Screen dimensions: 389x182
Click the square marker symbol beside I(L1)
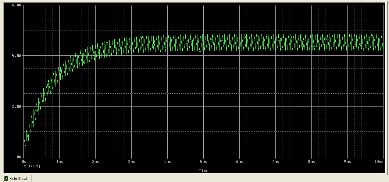click(25, 166)
